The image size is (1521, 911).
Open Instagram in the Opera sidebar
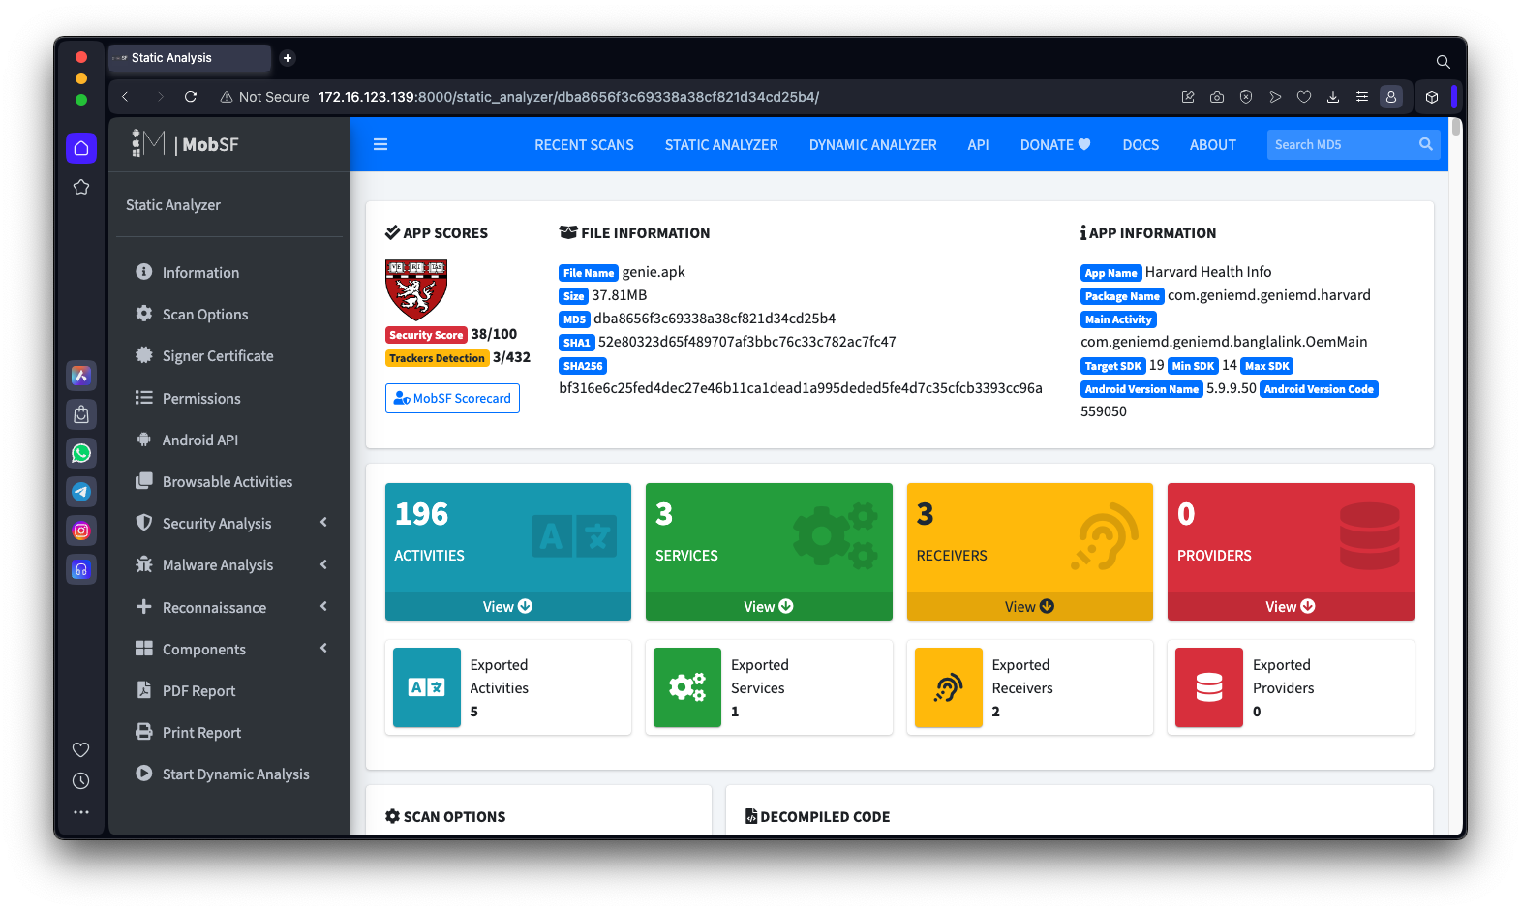[x=81, y=531]
